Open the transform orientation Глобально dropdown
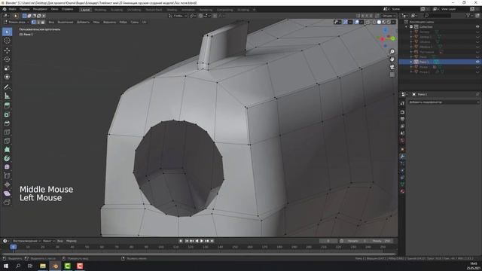The image size is (482, 271). click(178, 16)
